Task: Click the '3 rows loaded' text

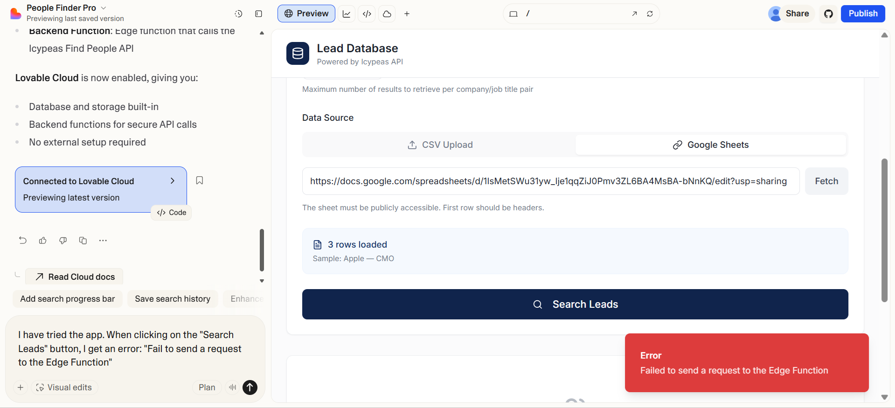Action: point(357,245)
